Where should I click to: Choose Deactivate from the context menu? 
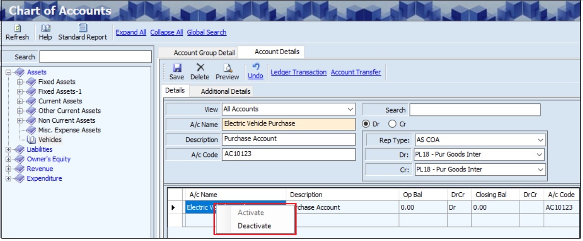pyautogui.click(x=254, y=226)
